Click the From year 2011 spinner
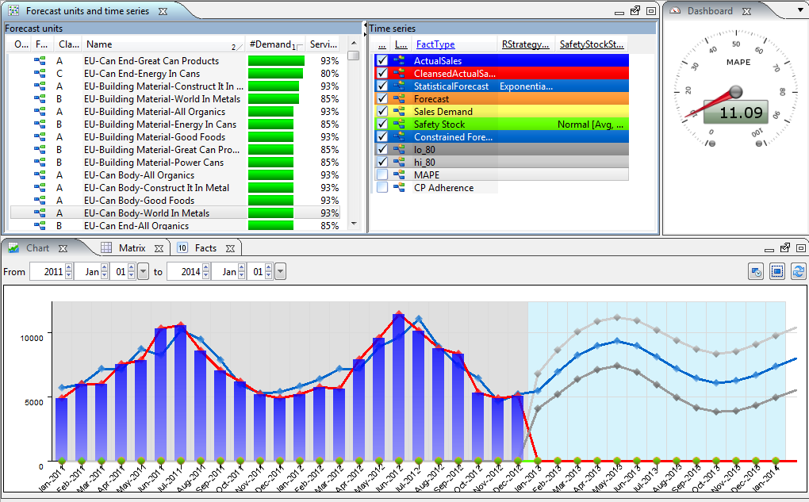 pos(69,271)
